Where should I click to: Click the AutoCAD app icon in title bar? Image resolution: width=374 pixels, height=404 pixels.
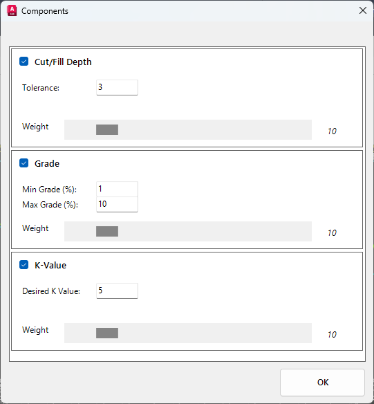[12, 11]
